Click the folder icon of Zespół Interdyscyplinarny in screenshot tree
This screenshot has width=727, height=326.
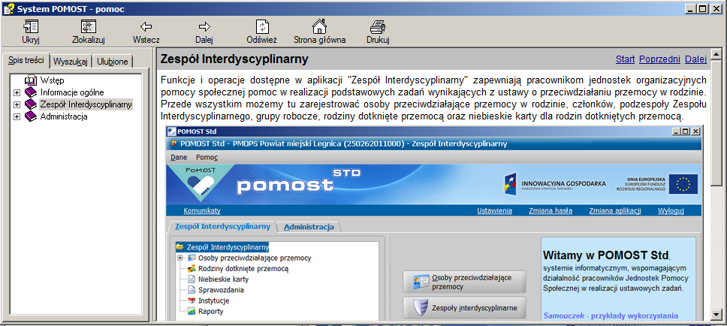click(x=180, y=247)
